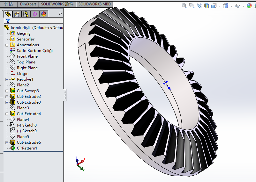Select the Cut-Extrude3 feature
Viewport: 256px width, 182px height.
click(x=29, y=102)
